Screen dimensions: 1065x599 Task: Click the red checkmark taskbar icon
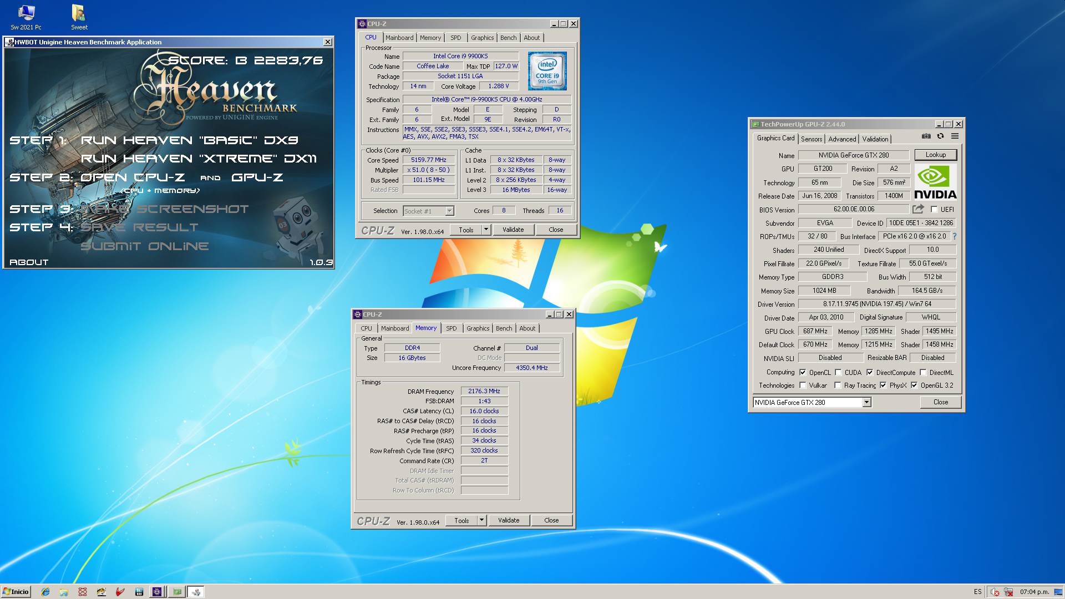120,592
